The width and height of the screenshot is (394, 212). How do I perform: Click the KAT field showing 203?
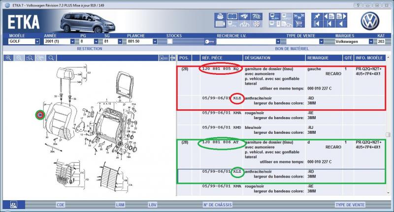click(x=381, y=41)
